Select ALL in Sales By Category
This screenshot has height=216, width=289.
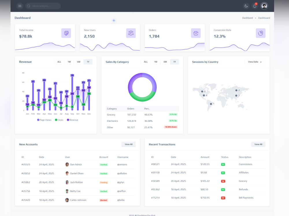(146, 62)
